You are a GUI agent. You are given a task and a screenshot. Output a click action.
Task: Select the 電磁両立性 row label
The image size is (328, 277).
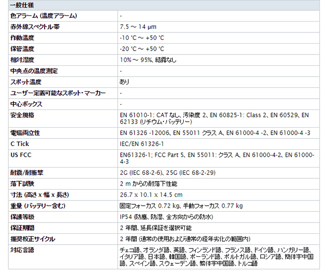tap(25, 133)
